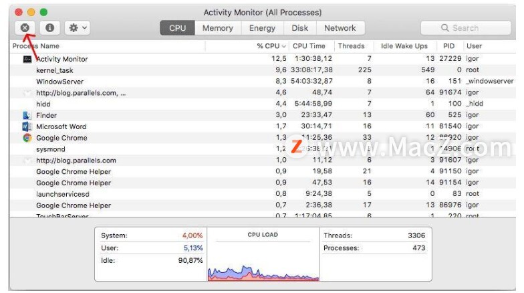The image size is (524, 293).
Task: Click the _hidd user cell
Action: [x=475, y=104]
